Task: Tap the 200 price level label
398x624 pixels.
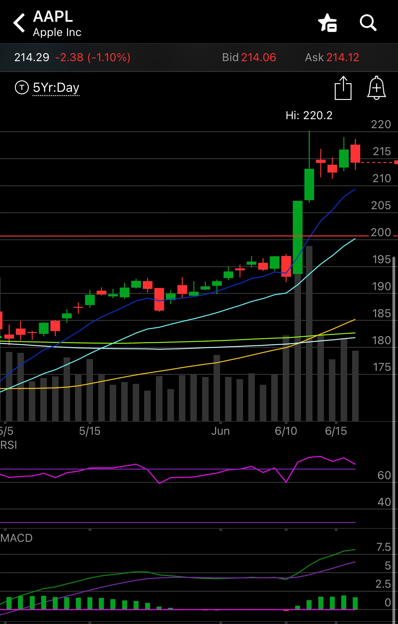Action: coord(381,232)
